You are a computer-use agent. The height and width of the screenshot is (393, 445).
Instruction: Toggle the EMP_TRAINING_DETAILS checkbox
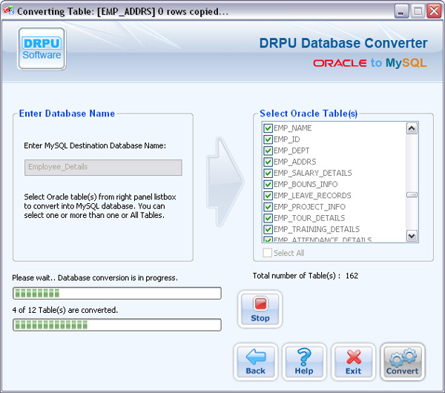[x=268, y=229]
